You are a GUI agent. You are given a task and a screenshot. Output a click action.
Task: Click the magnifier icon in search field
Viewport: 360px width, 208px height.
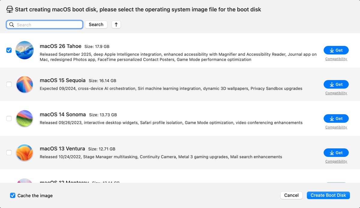[12, 25]
